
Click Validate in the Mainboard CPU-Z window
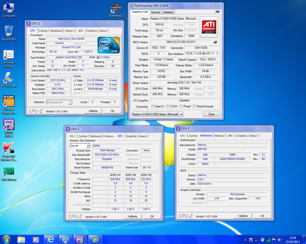243,216
